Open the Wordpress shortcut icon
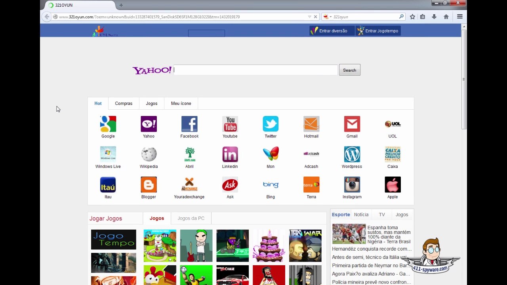 pyautogui.click(x=352, y=154)
